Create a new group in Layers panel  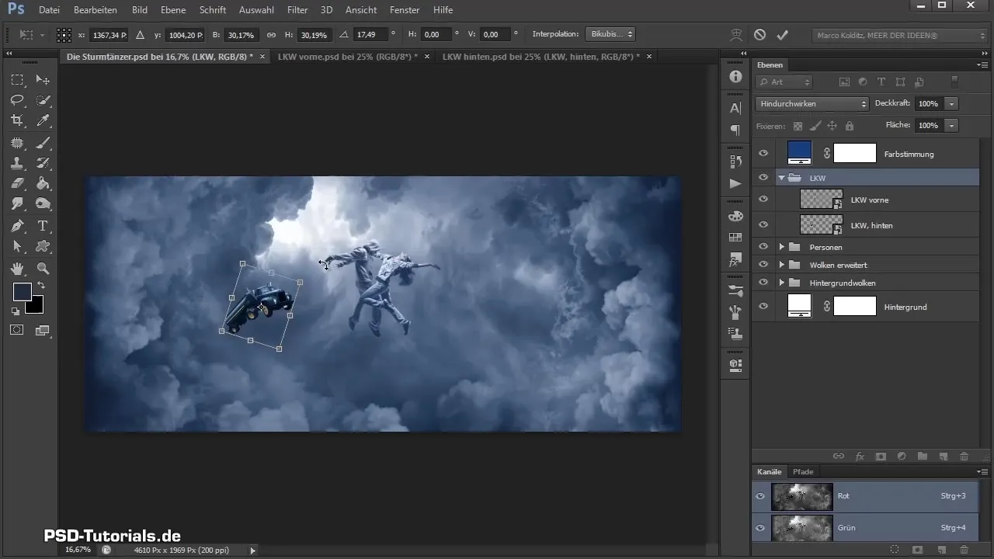pyautogui.click(x=923, y=457)
